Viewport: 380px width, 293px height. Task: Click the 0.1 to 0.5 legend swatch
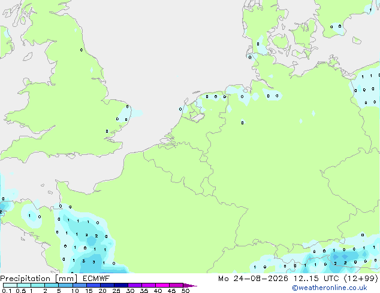(10, 285)
